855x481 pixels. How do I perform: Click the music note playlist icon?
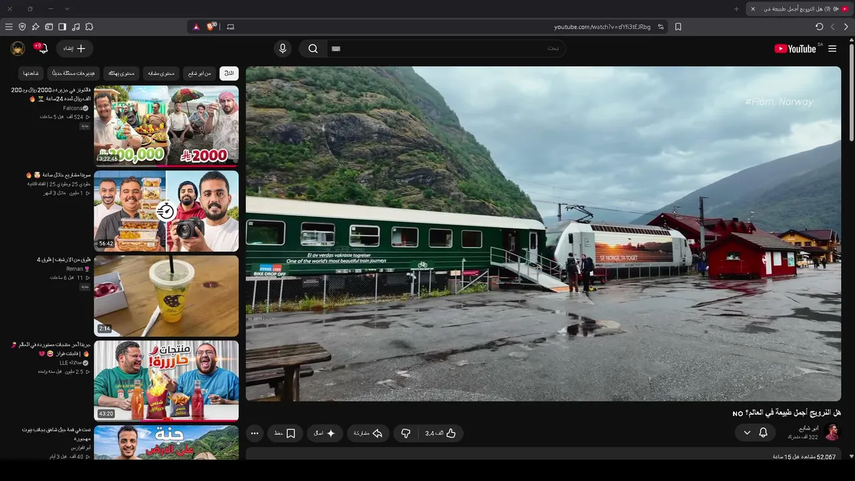(75, 27)
